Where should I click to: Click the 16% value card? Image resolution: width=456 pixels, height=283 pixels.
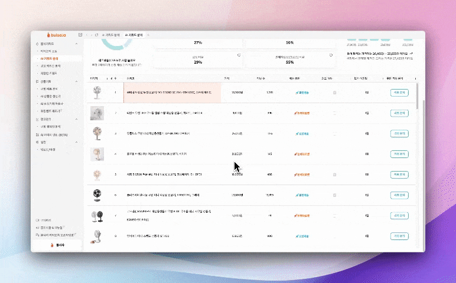[289, 43]
